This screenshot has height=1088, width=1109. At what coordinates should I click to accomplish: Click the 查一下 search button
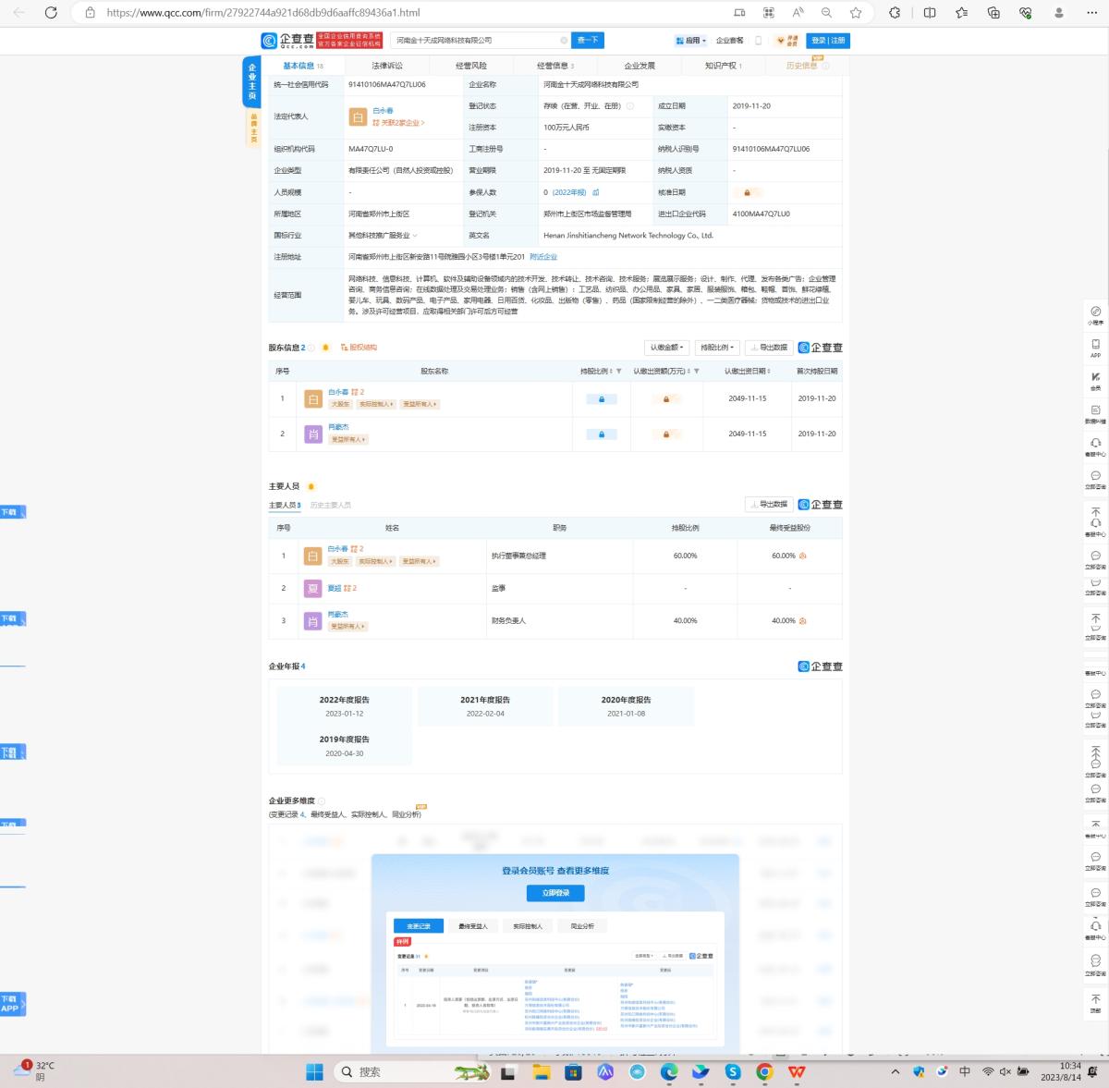tap(588, 41)
